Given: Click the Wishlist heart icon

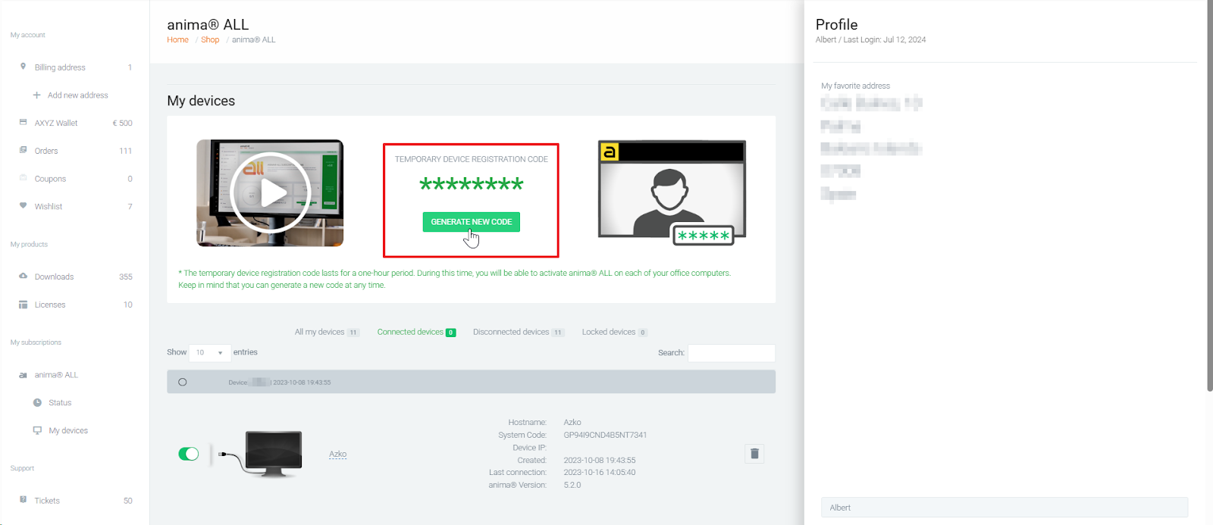Looking at the screenshot, I should point(23,206).
